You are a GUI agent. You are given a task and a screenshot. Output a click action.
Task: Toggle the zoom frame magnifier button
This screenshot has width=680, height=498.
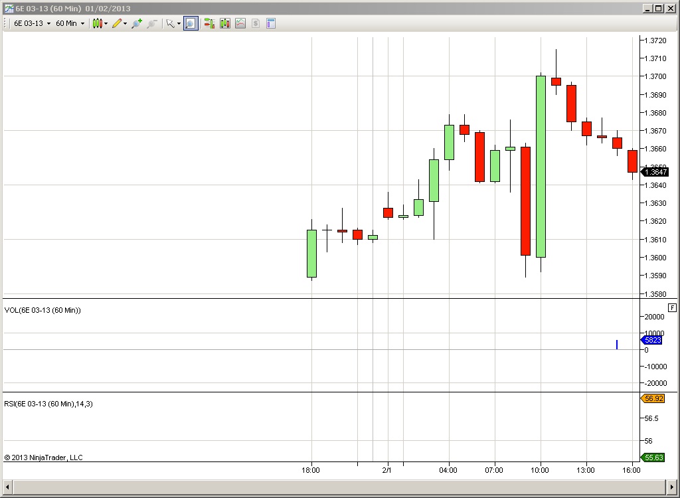click(191, 23)
